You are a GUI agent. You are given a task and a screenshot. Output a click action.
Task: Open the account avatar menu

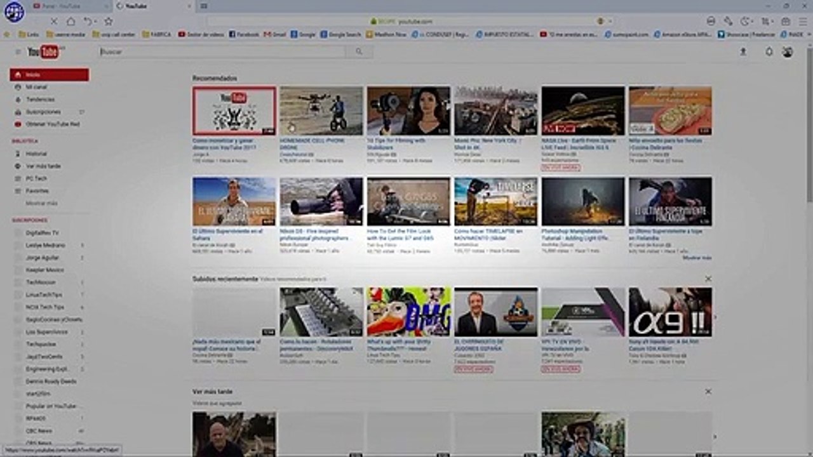(788, 52)
